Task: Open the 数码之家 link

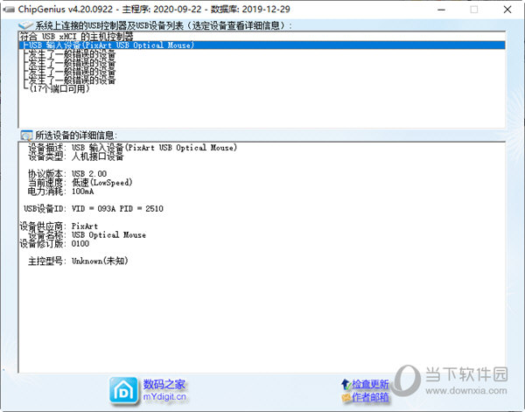Action: pyautogui.click(x=164, y=384)
